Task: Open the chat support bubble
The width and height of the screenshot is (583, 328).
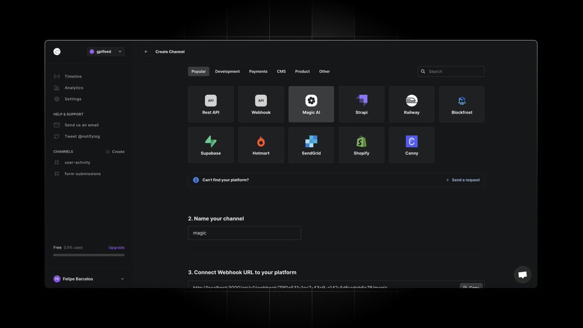Action: [x=523, y=275]
